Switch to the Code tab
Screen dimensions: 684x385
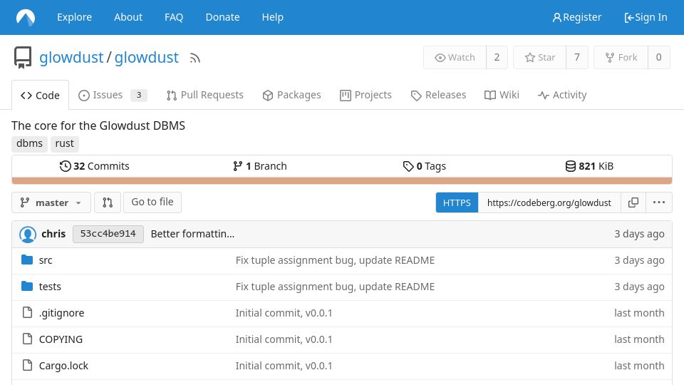(40, 95)
